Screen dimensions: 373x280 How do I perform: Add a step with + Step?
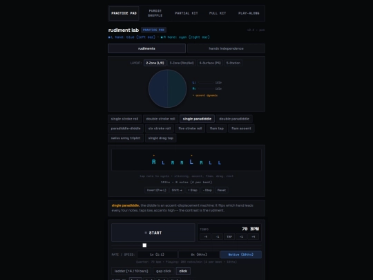(193, 190)
